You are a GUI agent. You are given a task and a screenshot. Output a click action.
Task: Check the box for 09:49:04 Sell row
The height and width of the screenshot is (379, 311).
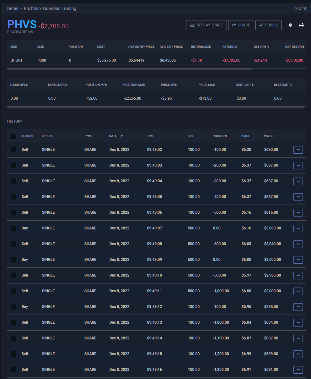click(x=13, y=181)
